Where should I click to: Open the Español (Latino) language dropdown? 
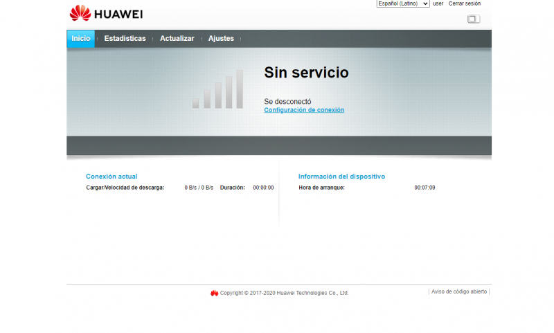point(402,3)
